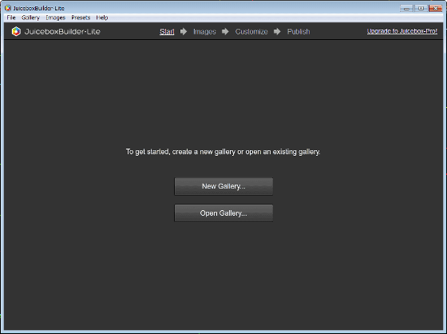
Task: Click the JuiceboxBuilder-Lite header title text
Action: click(62, 31)
